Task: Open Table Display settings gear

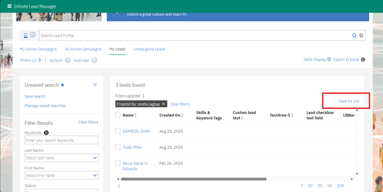Action: (x=329, y=59)
